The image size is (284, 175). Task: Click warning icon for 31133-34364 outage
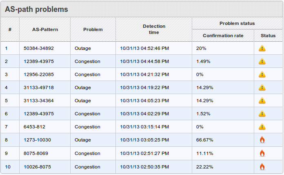[262, 101]
